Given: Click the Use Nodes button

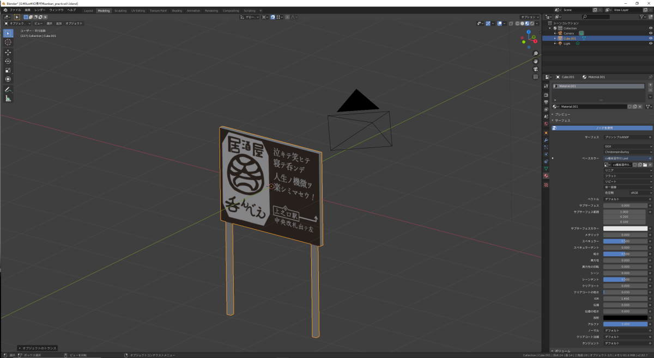Looking at the screenshot, I should (x=602, y=128).
